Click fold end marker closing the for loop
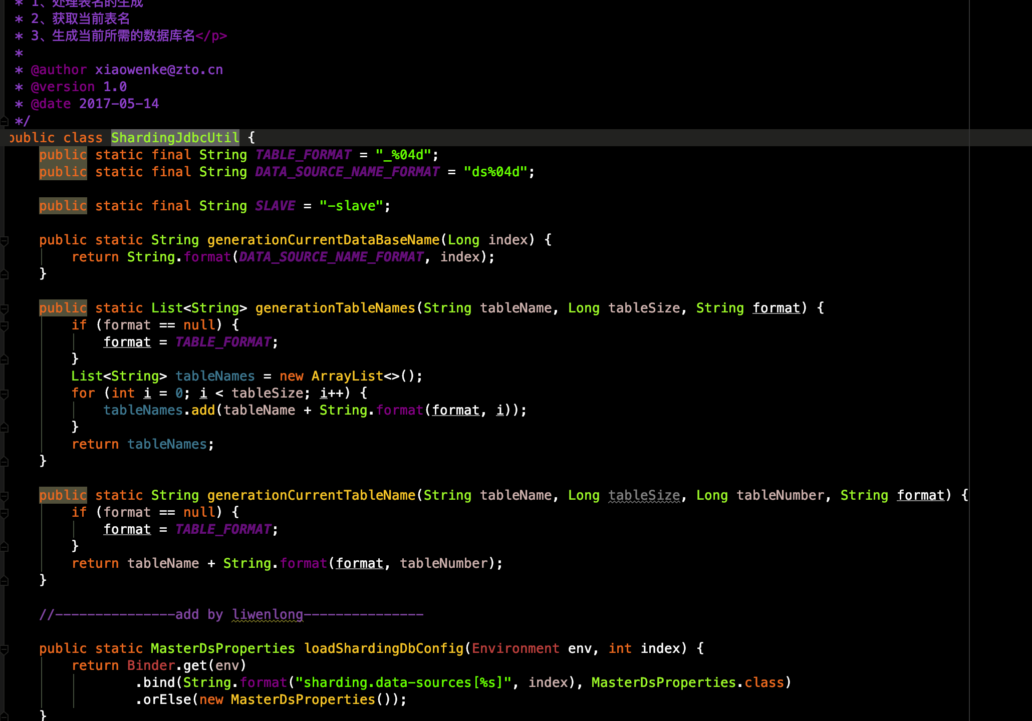1032x721 pixels. point(4,428)
